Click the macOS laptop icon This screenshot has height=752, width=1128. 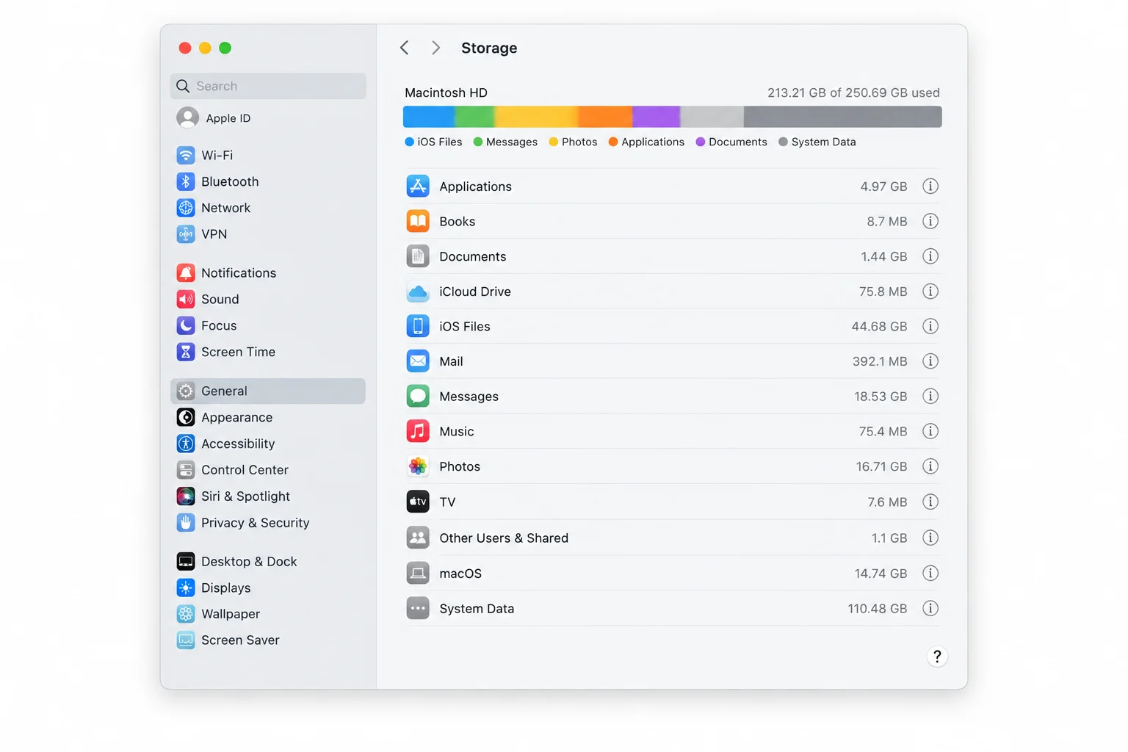[418, 573]
